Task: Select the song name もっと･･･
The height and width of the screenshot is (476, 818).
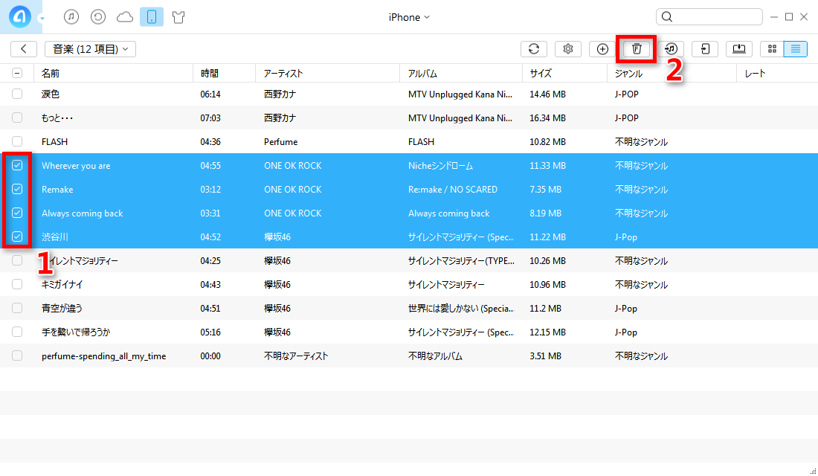Action: 57,118
